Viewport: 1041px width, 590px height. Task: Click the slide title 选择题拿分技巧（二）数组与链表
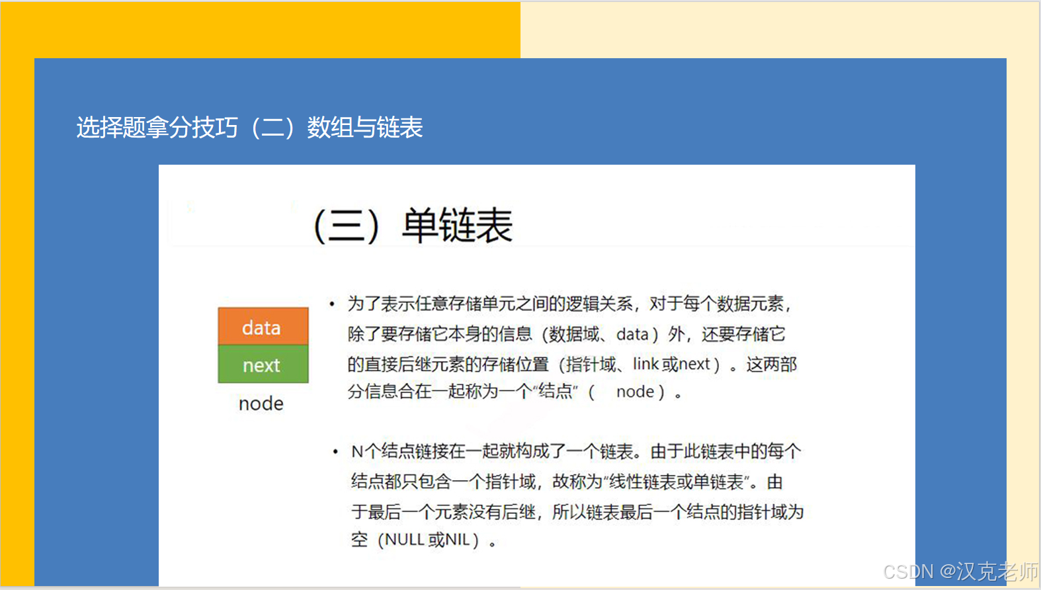tap(249, 127)
